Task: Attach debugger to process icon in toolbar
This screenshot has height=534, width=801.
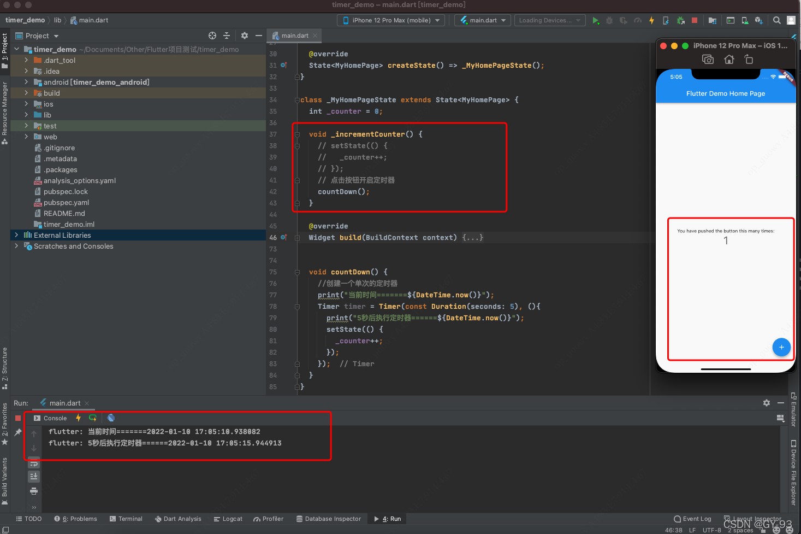Action: tap(680, 20)
